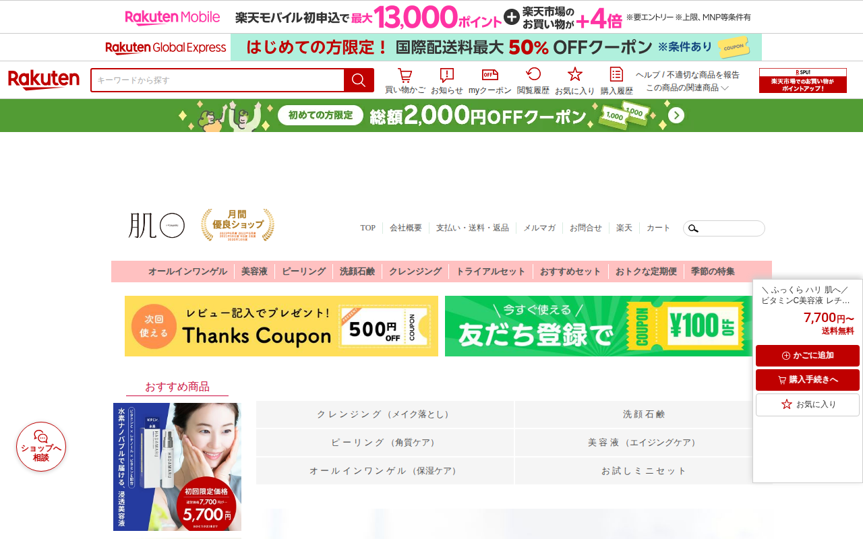This screenshot has height=539, width=863.
Task: Click the 購入手続きへ button
Action: pyautogui.click(x=808, y=380)
